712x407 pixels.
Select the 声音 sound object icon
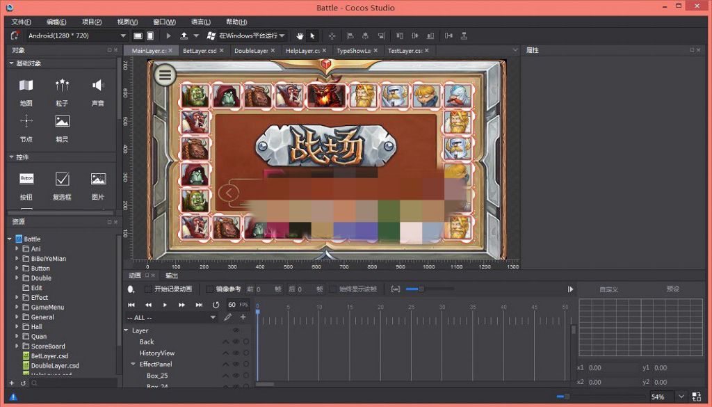point(97,86)
